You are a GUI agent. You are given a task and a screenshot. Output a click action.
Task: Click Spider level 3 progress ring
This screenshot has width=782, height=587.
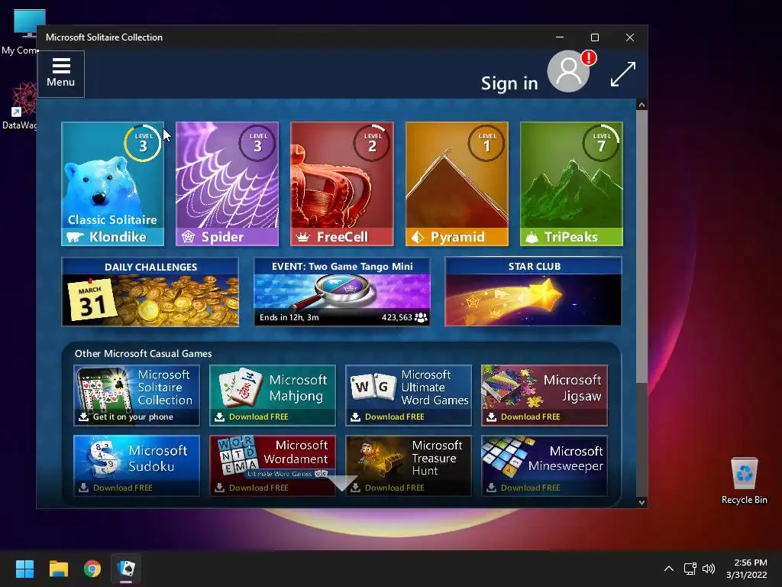[x=257, y=143]
